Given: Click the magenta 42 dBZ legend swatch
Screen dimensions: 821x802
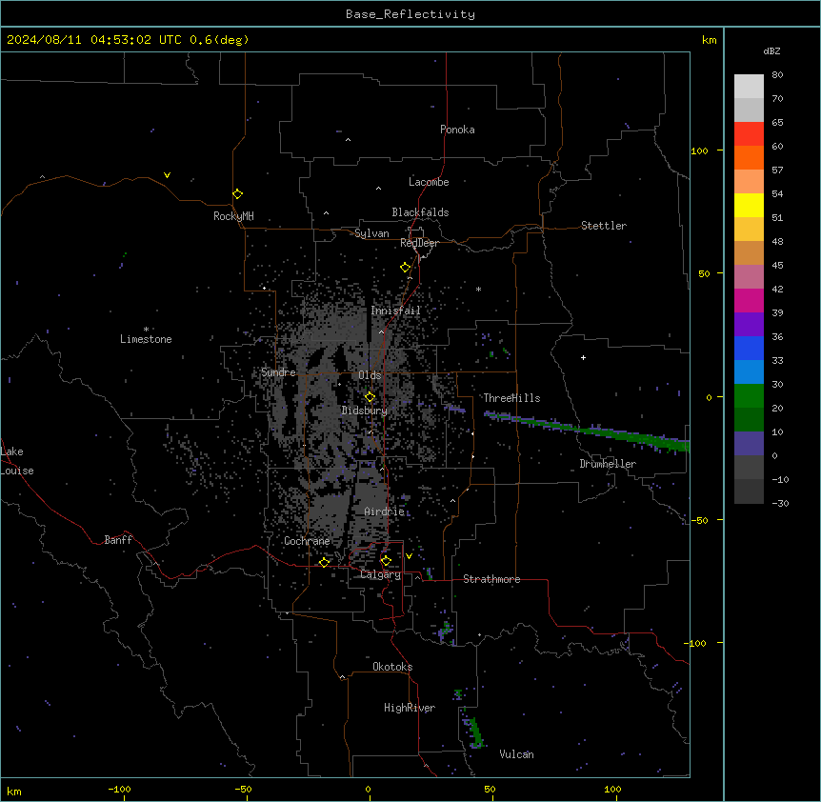Looking at the screenshot, I should click(749, 300).
